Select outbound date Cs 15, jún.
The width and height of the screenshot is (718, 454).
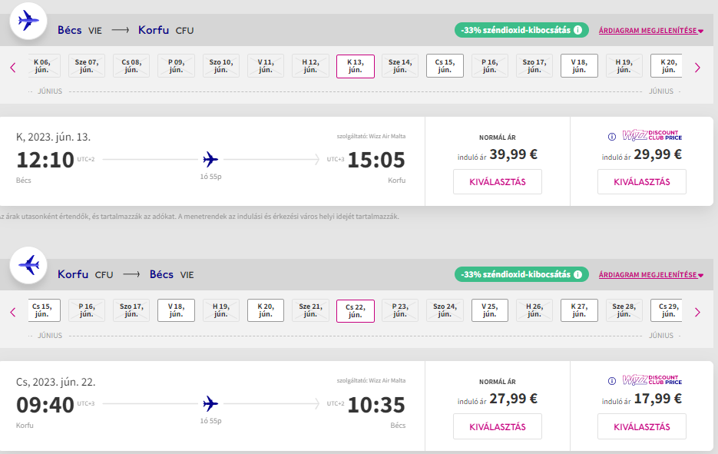click(445, 66)
